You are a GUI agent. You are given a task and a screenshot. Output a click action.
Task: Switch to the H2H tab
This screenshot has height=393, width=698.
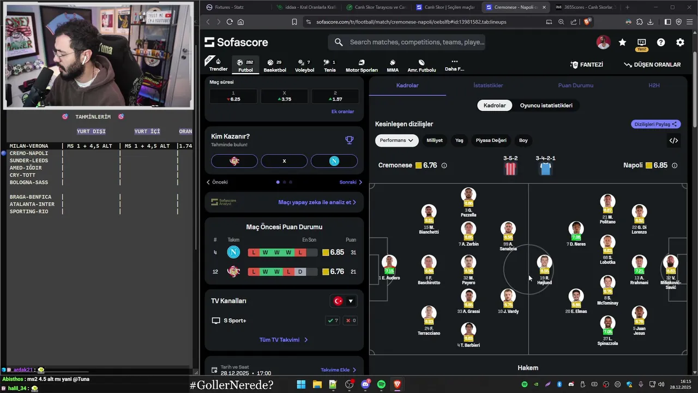654,86
